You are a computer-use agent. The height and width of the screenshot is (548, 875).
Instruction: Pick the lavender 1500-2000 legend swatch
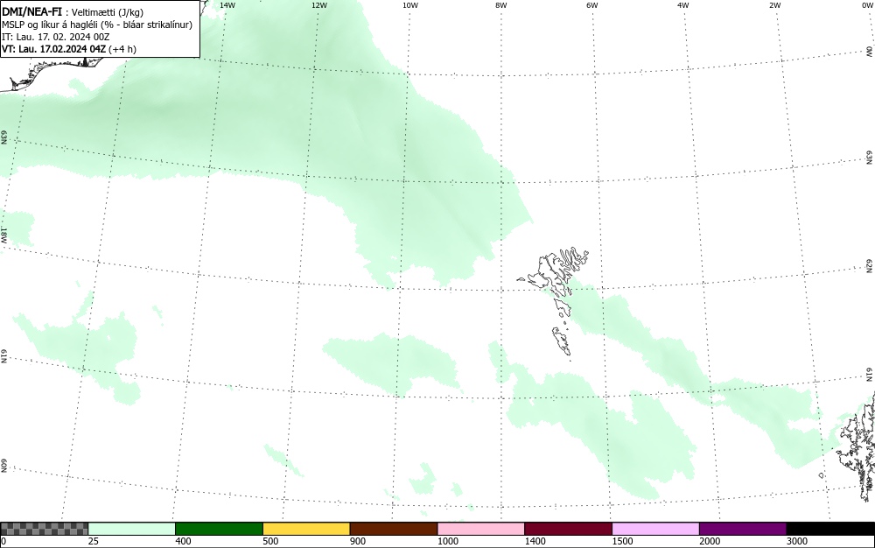click(x=655, y=529)
